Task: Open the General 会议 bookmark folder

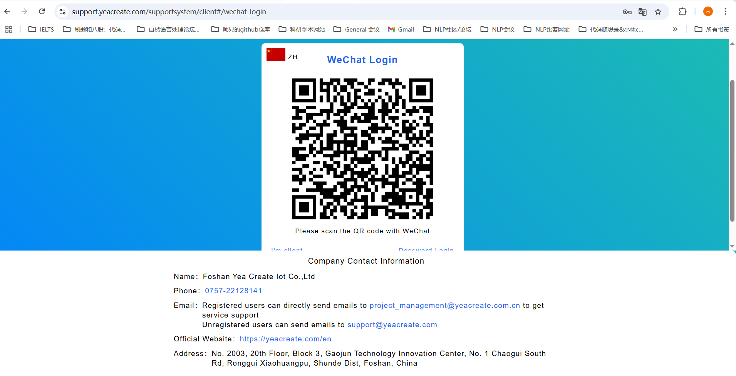Action: pyautogui.click(x=357, y=29)
